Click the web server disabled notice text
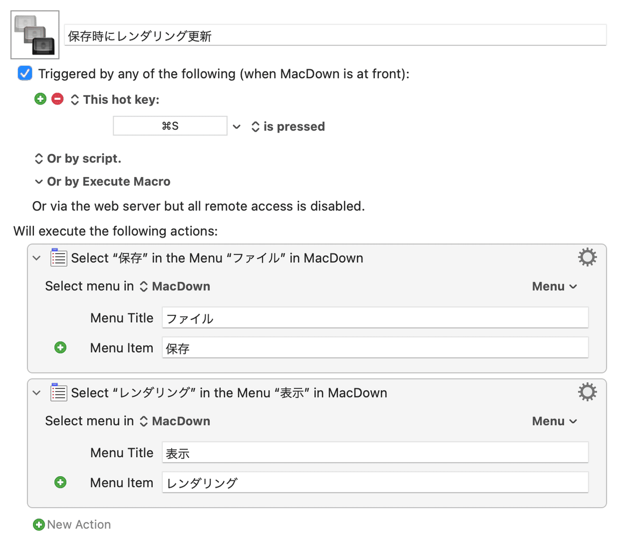 [x=198, y=206]
